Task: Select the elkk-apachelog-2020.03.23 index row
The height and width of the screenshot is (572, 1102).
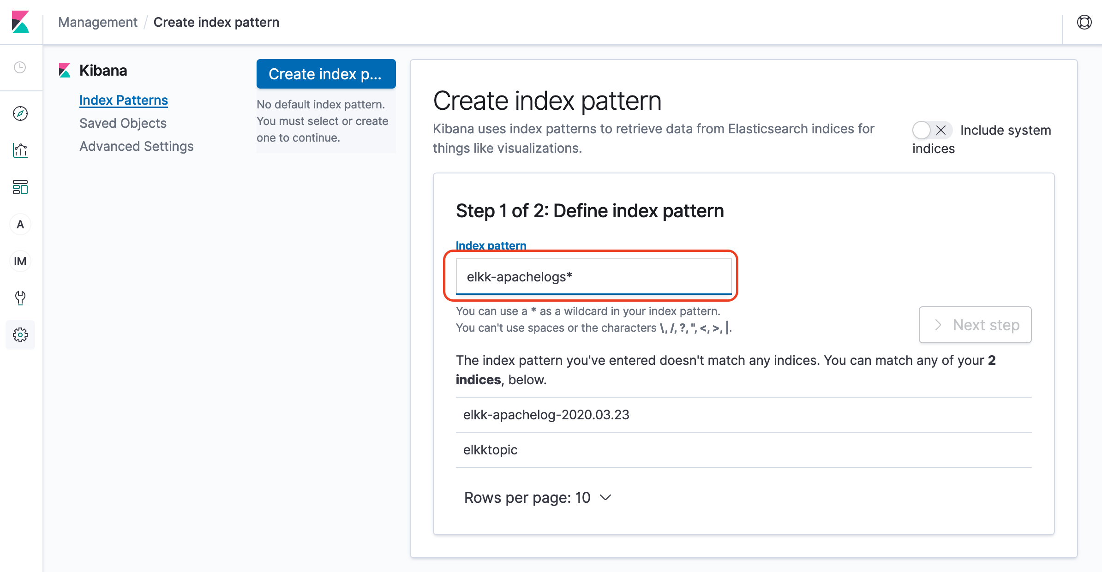Action: pos(743,415)
